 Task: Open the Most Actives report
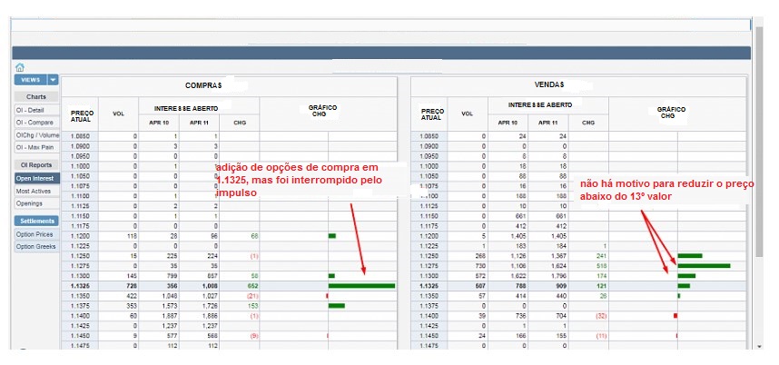tap(35, 192)
